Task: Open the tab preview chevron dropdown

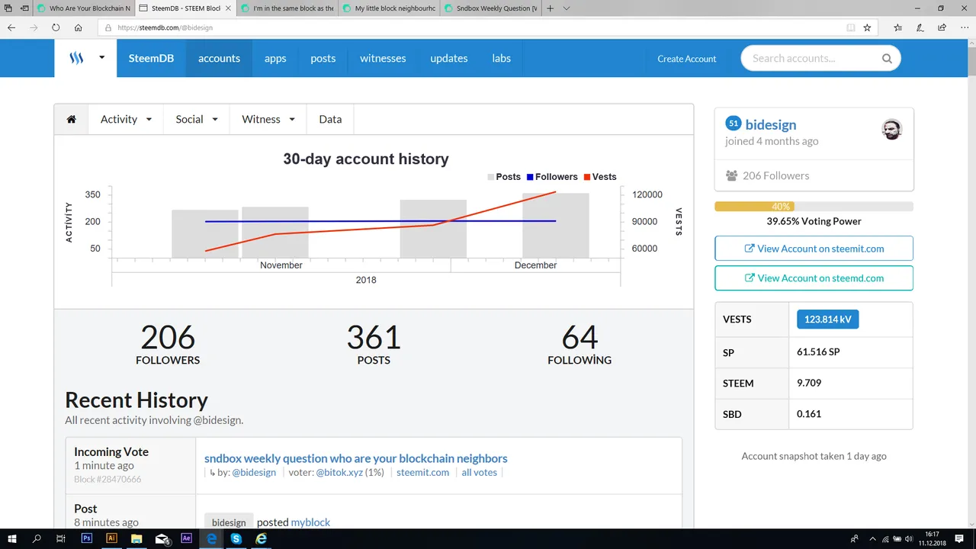Action: 566,8
